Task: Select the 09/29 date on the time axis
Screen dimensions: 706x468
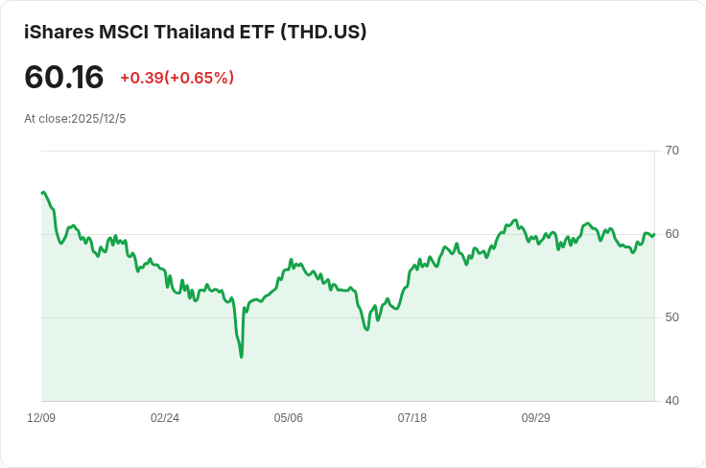Action: click(x=535, y=418)
